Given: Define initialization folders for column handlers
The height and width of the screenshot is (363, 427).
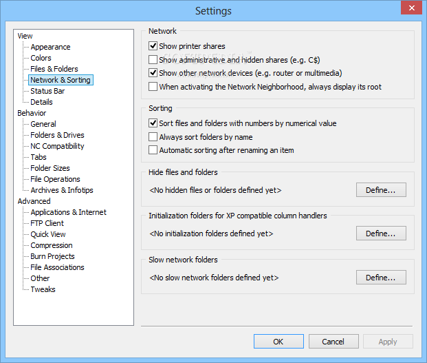Looking at the screenshot, I should coord(381,234).
